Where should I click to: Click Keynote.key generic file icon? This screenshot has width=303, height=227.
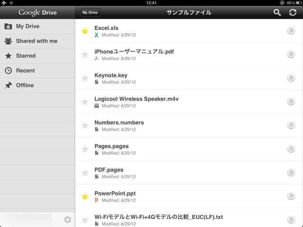(97, 82)
